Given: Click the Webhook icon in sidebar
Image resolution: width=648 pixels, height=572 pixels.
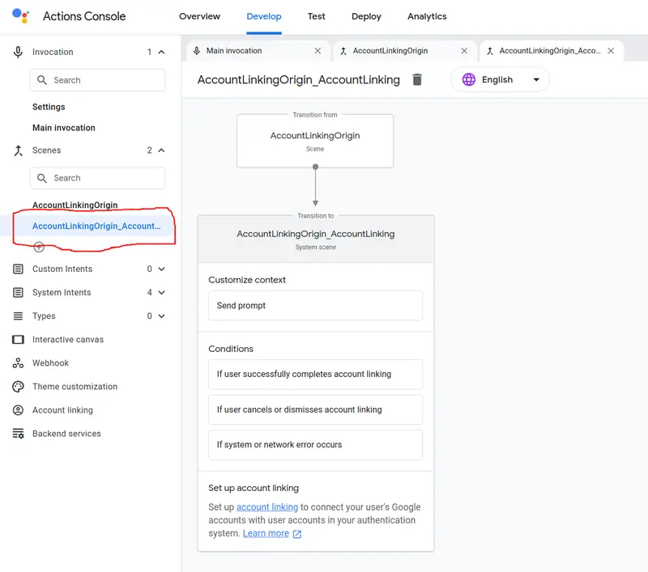Looking at the screenshot, I should pos(18,362).
